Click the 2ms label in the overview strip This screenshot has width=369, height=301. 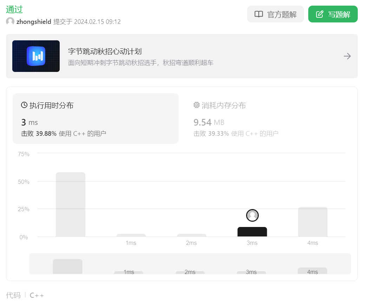190,272
